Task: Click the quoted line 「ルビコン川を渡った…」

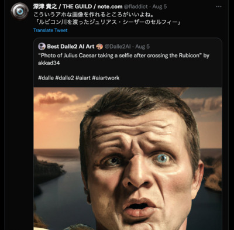Action: pos(107,22)
